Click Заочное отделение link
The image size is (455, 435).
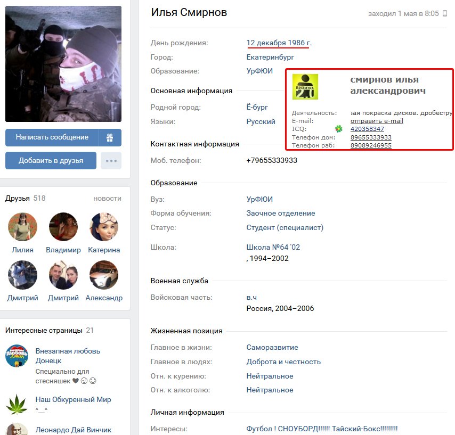coord(281,213)
